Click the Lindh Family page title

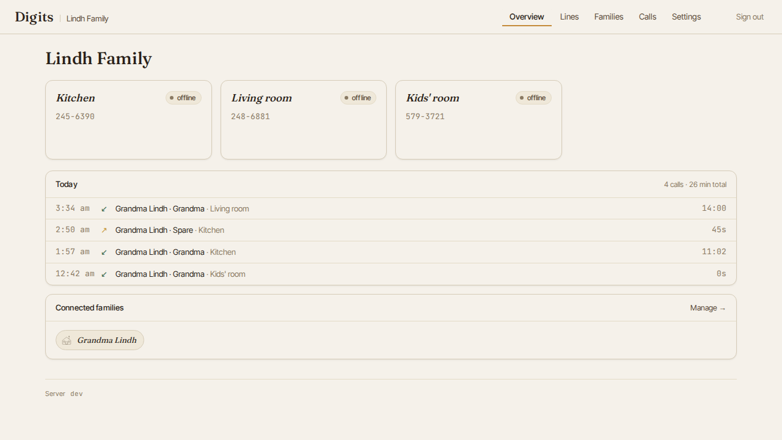(x=98, y=59)
